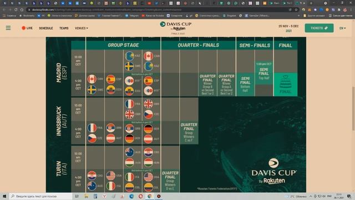Click Germany flag in GER vs AUT match
355x200 pixels.
click(x=148, y=128)
